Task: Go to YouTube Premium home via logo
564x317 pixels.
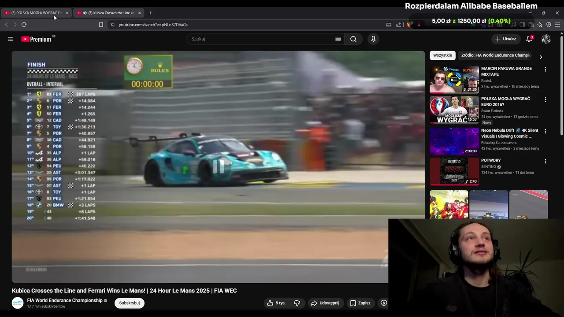Action: click(36, 39)
